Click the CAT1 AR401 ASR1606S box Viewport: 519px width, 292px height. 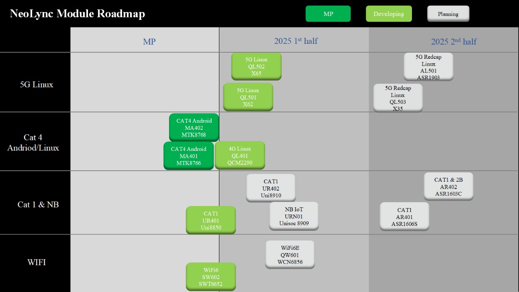404,217
